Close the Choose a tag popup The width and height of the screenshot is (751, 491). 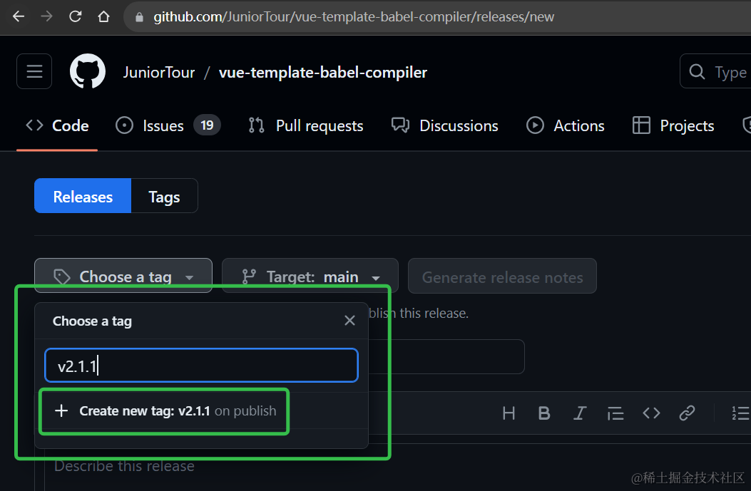click(x=349, y=321)
